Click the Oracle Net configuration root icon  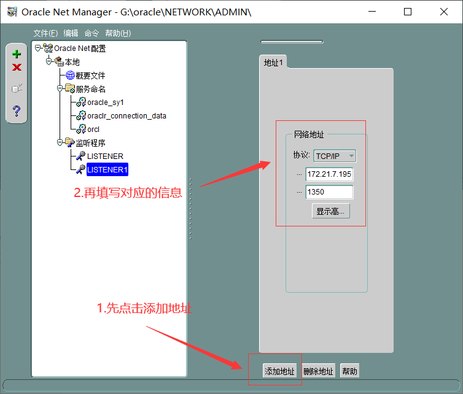[x=48, y=48]
